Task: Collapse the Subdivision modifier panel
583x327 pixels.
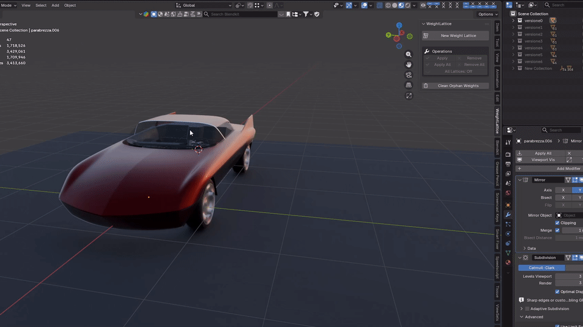Action: 520,258
